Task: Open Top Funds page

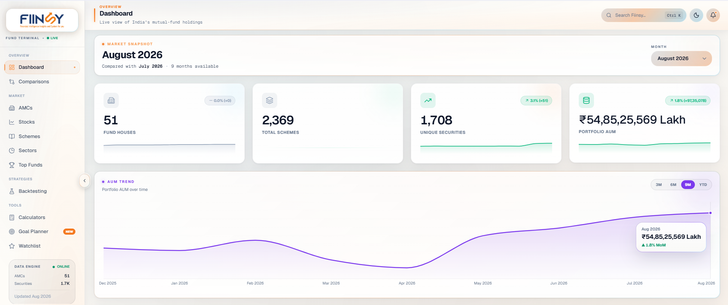Action: (x=42, y=165)
